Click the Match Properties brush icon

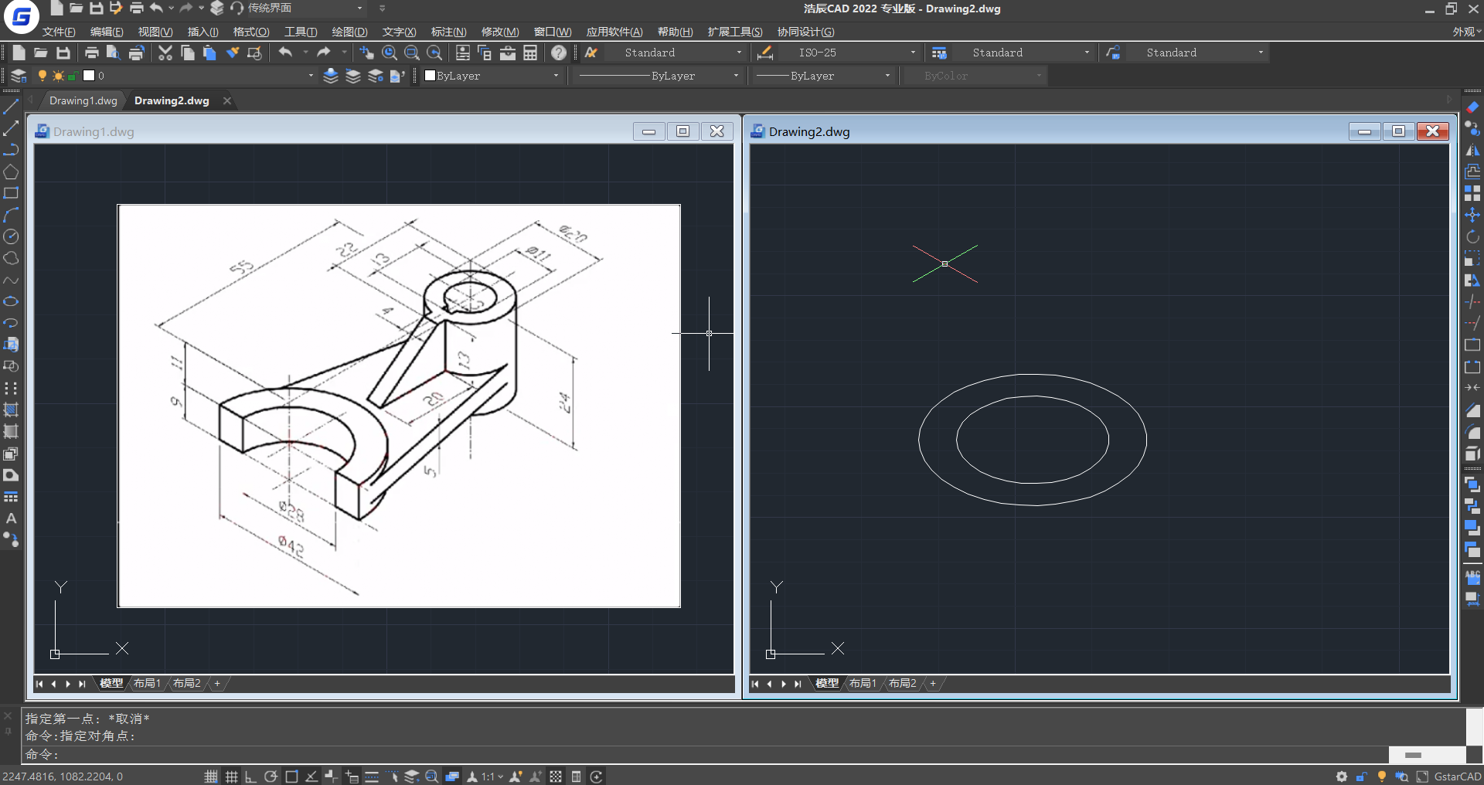(232, 53)
